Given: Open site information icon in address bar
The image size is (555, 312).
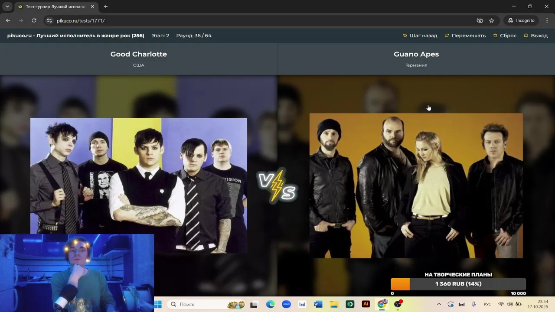Looking at the screenshot, I should (x=49, y=20).
